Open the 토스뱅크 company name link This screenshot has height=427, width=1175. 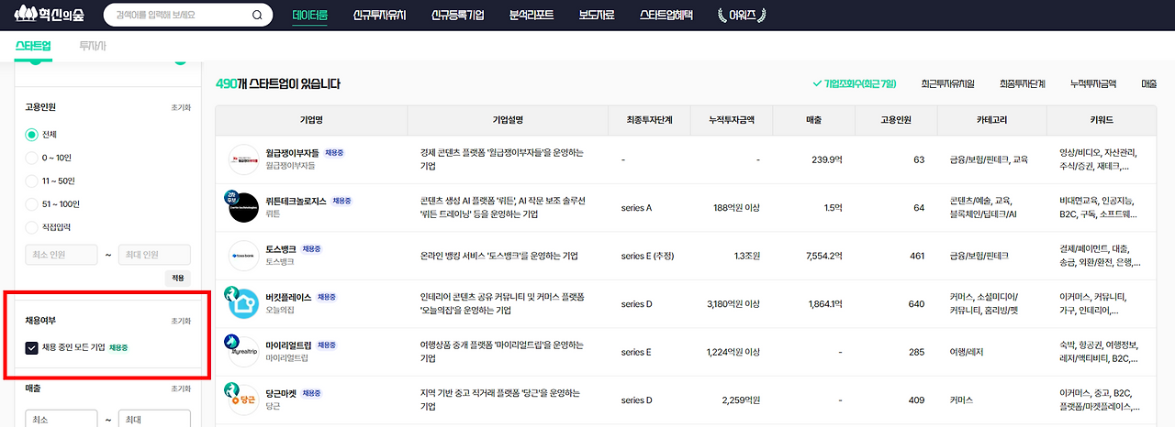pos(279,248)
